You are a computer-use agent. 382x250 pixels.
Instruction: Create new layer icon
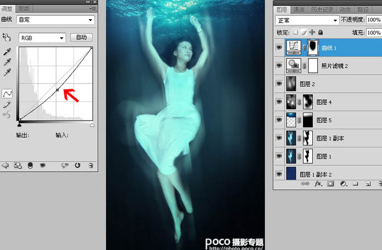point(368,184)
